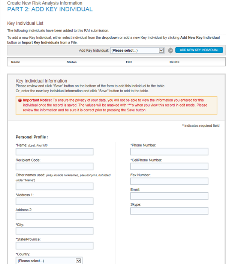
Task: Click the Name column header
Action: pyautogui.click(x=16, y=62)
